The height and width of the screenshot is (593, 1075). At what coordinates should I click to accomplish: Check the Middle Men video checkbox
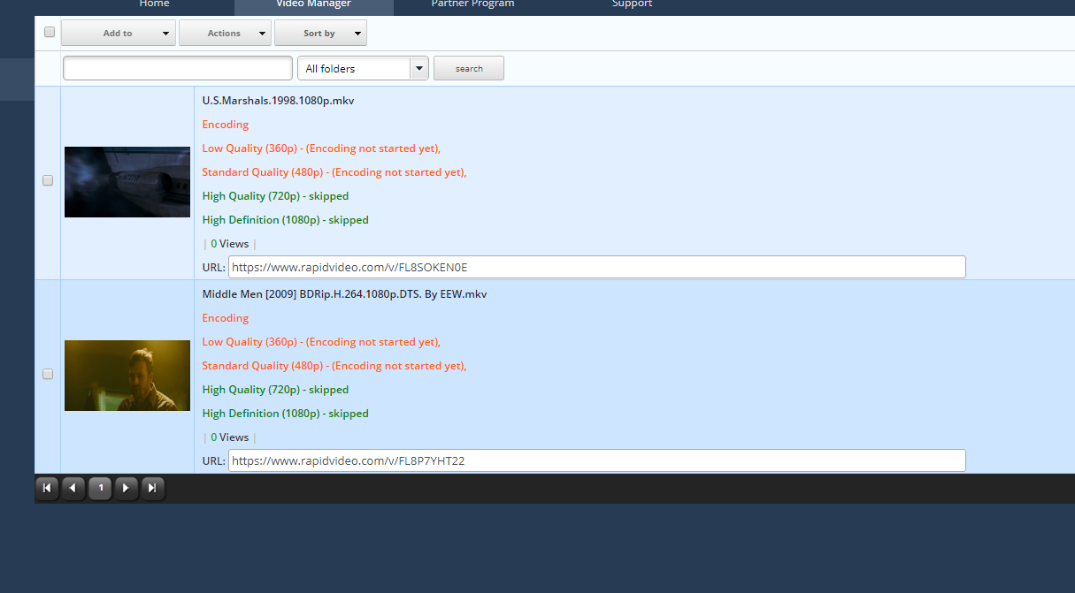[x=48, y=374]
